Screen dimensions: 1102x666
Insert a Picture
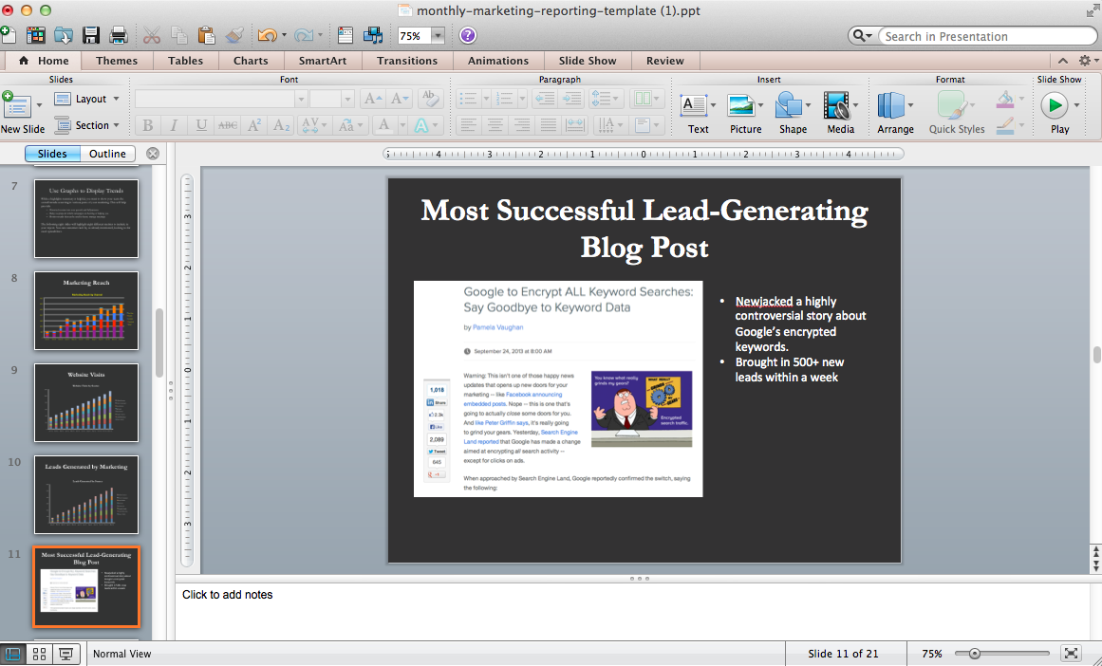(741, 106)
